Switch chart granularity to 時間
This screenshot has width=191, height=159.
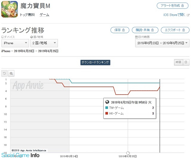[x=178, y=62]
